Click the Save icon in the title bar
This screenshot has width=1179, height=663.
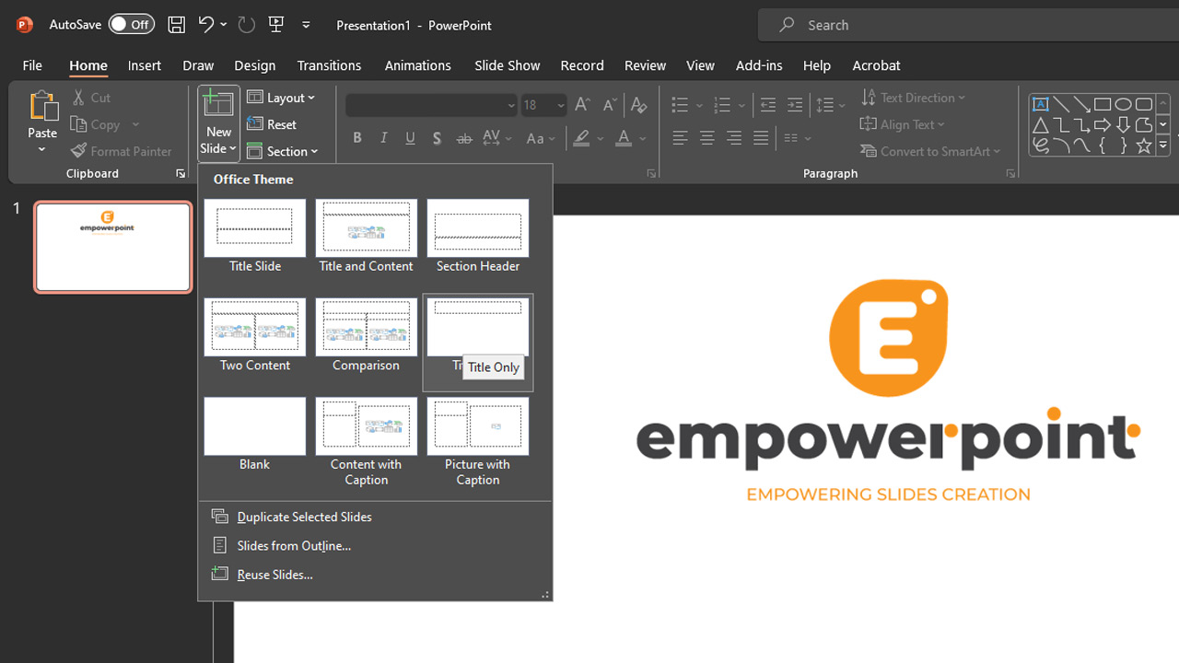click(x=176, y=25)
